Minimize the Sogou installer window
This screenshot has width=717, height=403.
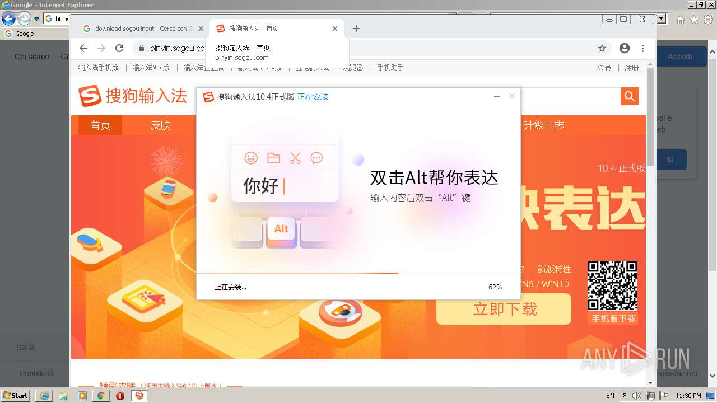click(x=496, y=97)
